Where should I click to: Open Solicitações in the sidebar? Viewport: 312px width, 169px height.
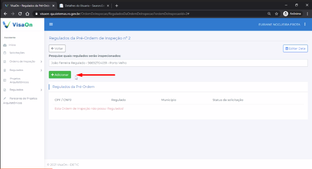pyautogui.click(x=17, y=53)
